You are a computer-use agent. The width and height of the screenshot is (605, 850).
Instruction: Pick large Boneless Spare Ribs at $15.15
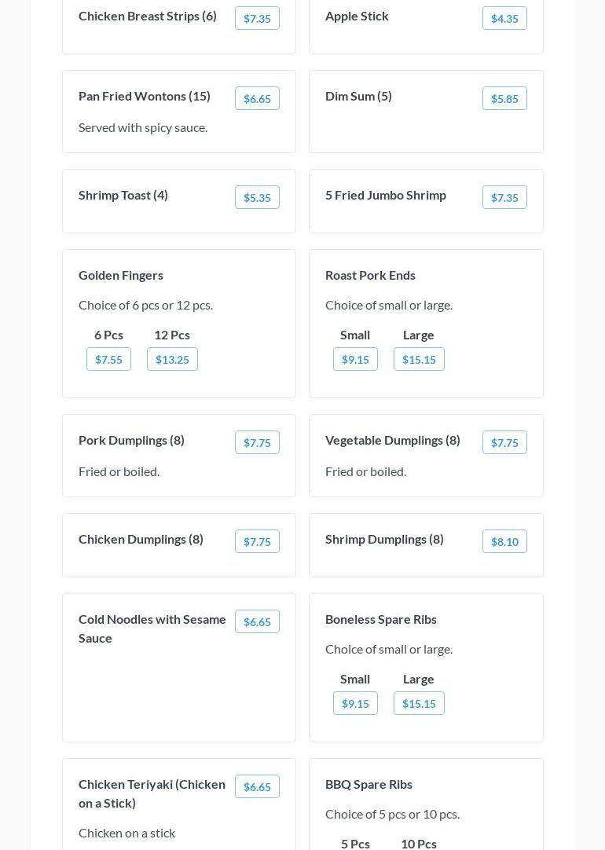point(419,703)
